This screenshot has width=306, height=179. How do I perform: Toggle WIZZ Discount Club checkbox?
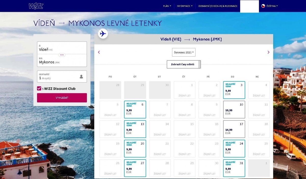(39, 88)
